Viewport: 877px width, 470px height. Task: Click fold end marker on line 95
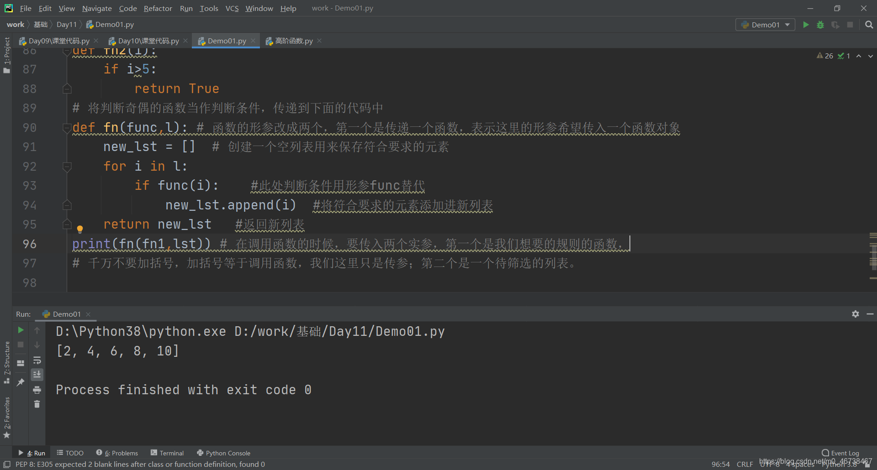tap(67, 224)
